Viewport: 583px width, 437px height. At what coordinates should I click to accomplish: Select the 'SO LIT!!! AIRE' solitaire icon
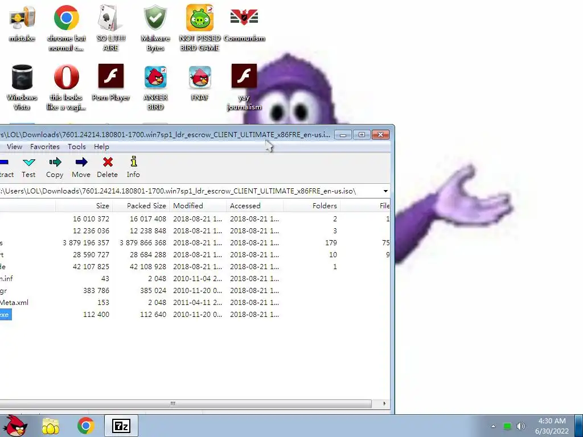[111, 28]
